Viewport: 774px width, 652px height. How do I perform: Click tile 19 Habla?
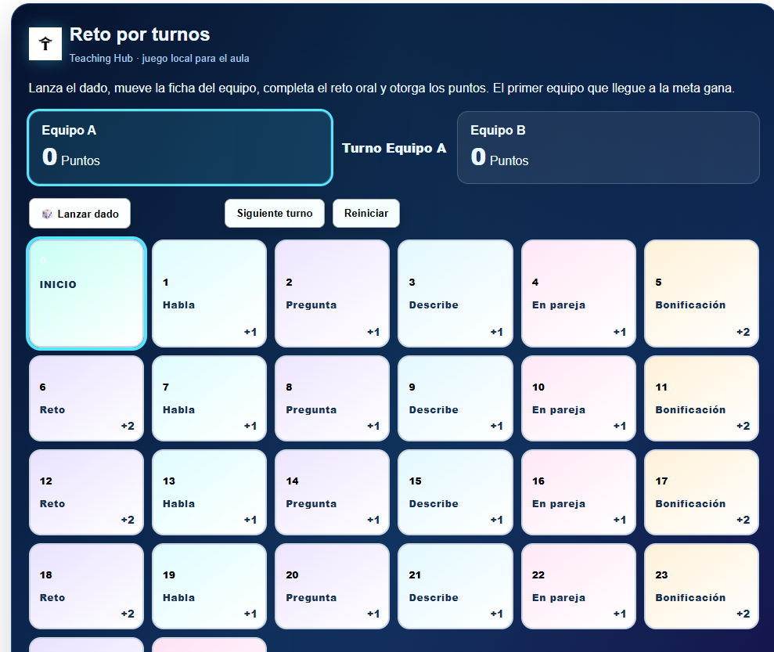click(209, 586)
